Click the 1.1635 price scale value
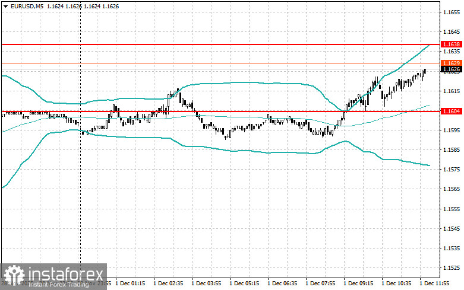The height and width of the screenshot is (290, 464). [x=452, y=52]
